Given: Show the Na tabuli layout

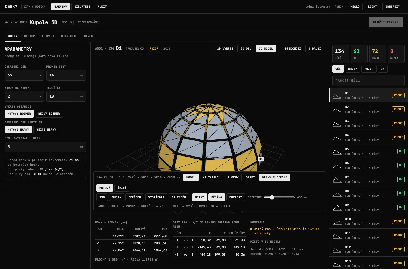Looking at the screenshot, I should pos(211,177).
